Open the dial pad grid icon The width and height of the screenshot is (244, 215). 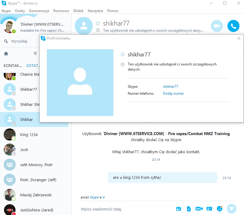(x=35, y=53)
